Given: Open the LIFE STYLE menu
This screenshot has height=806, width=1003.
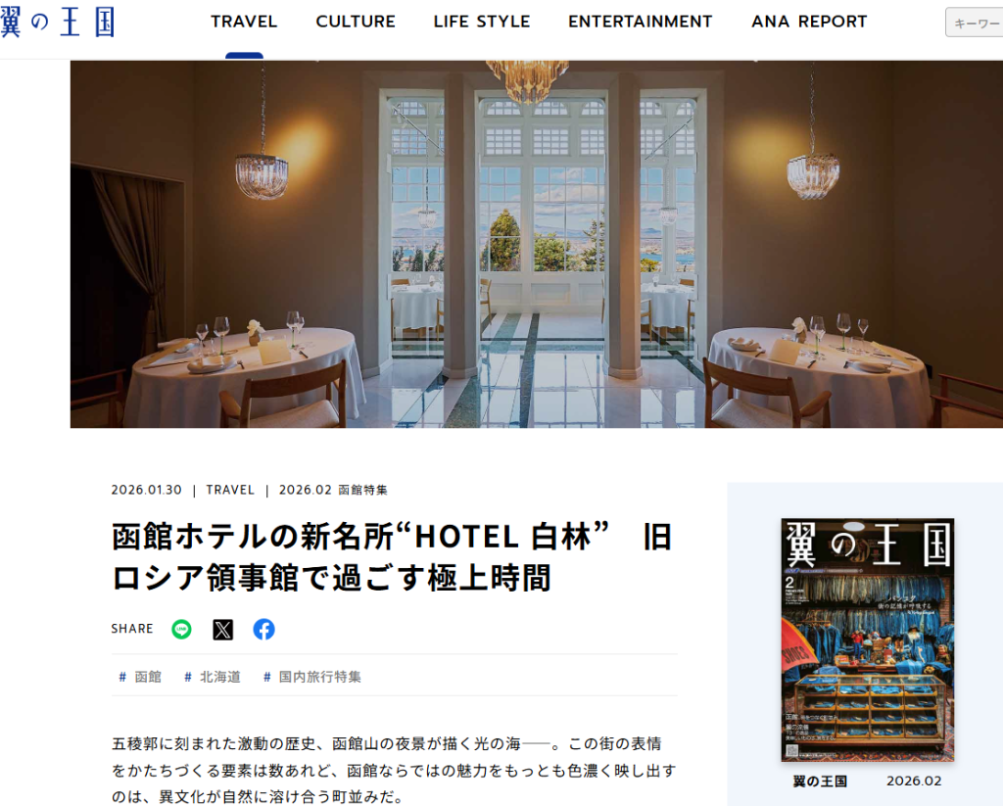Looking at the screenshot, I should pyautogui.click(x=482, y=22).
